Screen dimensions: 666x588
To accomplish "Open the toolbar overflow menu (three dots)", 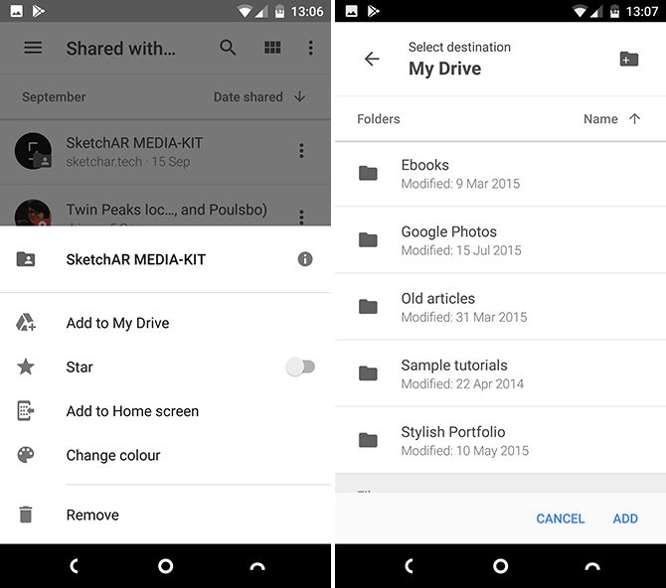I will 311,48.
